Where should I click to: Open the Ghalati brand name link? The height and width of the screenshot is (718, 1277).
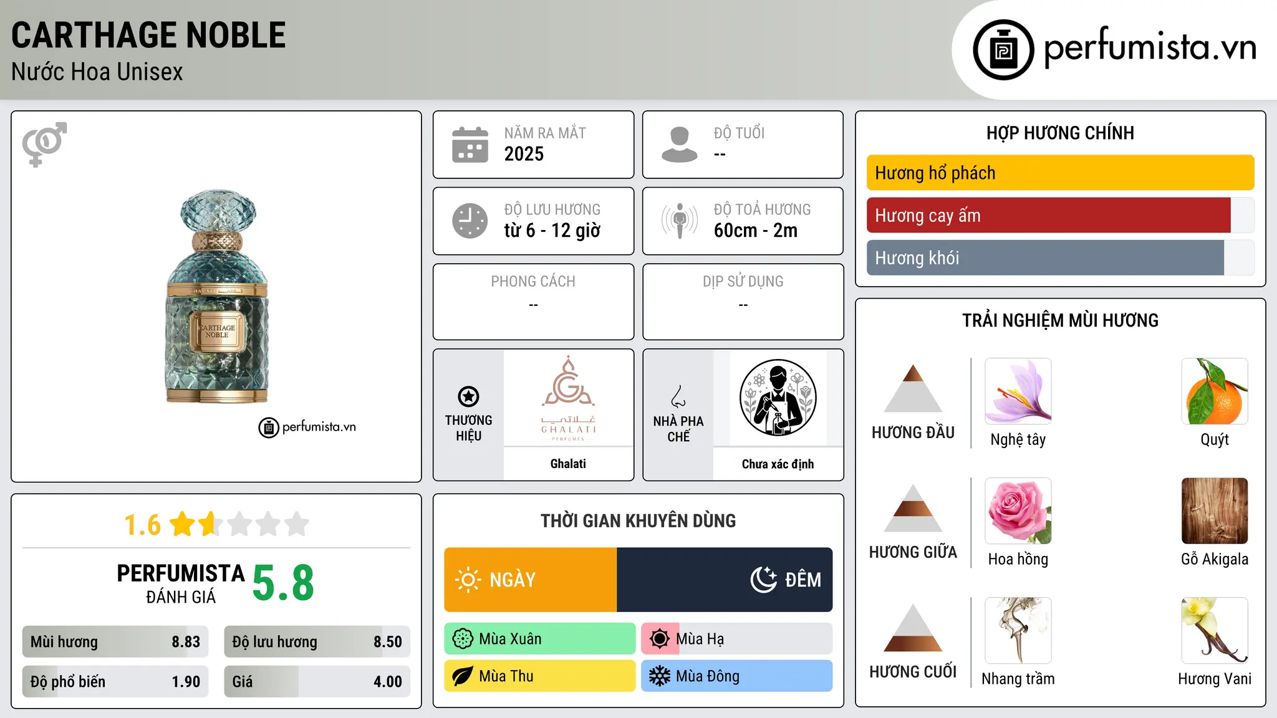point(568,464)
